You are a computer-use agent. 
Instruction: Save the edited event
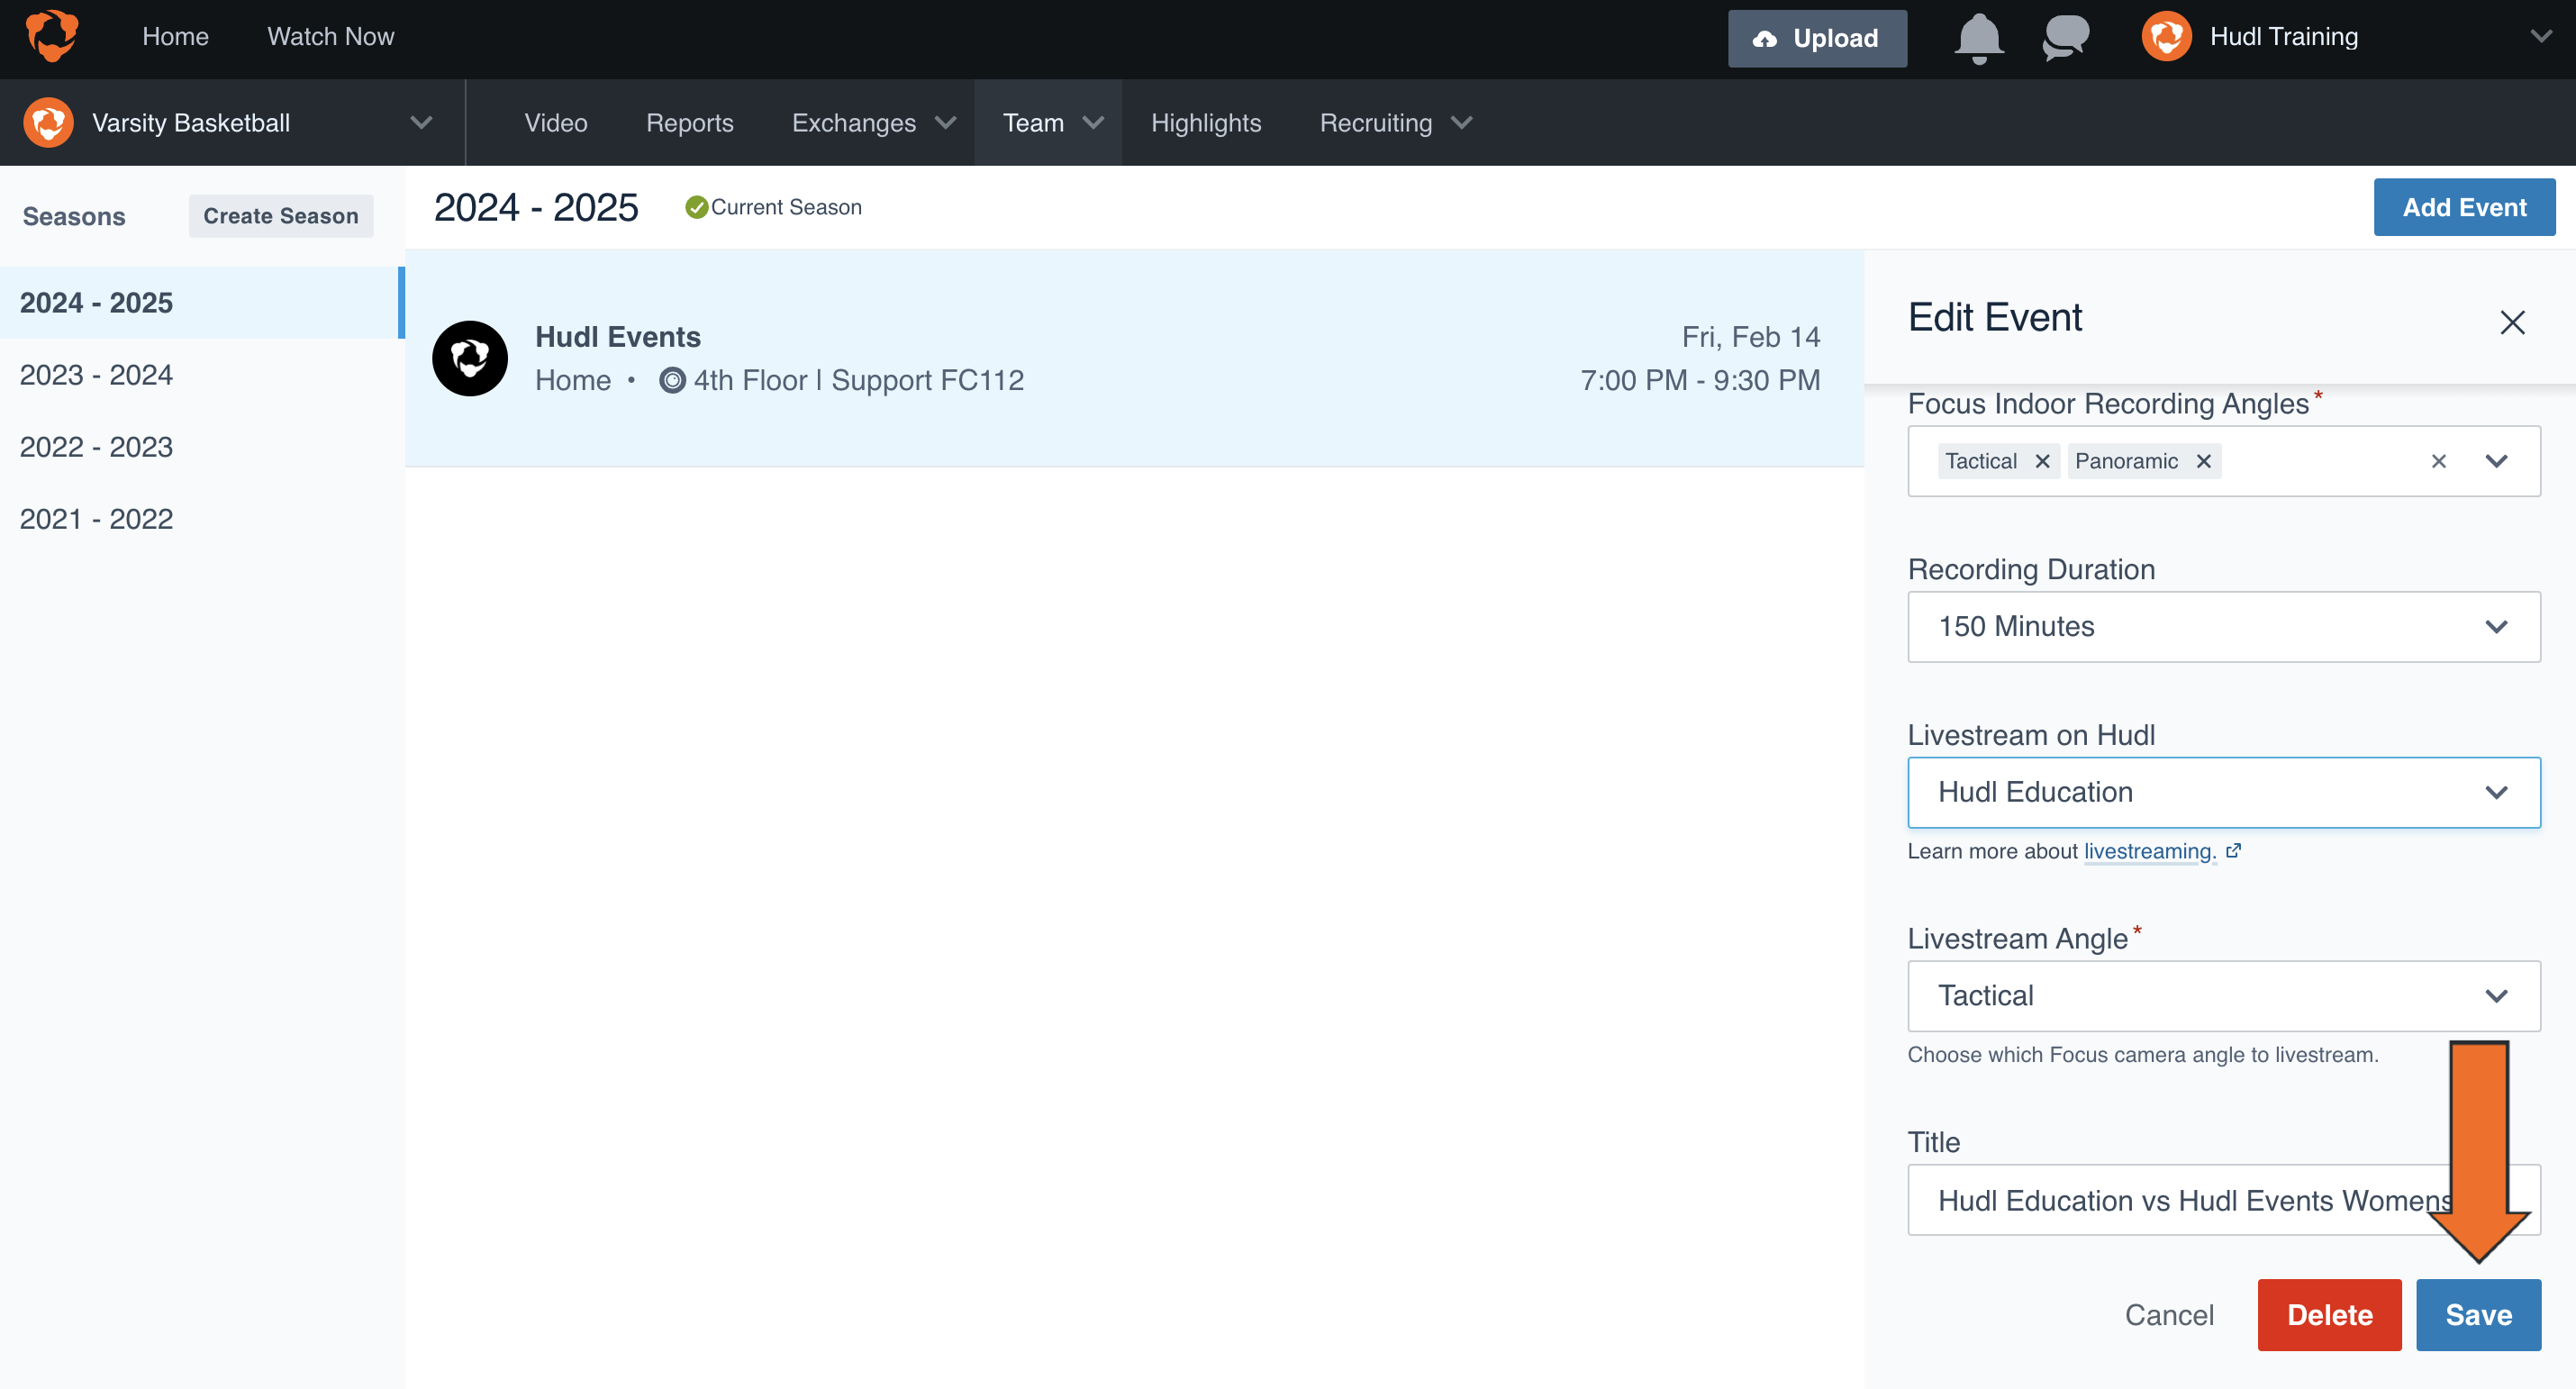(x=2479, y=1315)
